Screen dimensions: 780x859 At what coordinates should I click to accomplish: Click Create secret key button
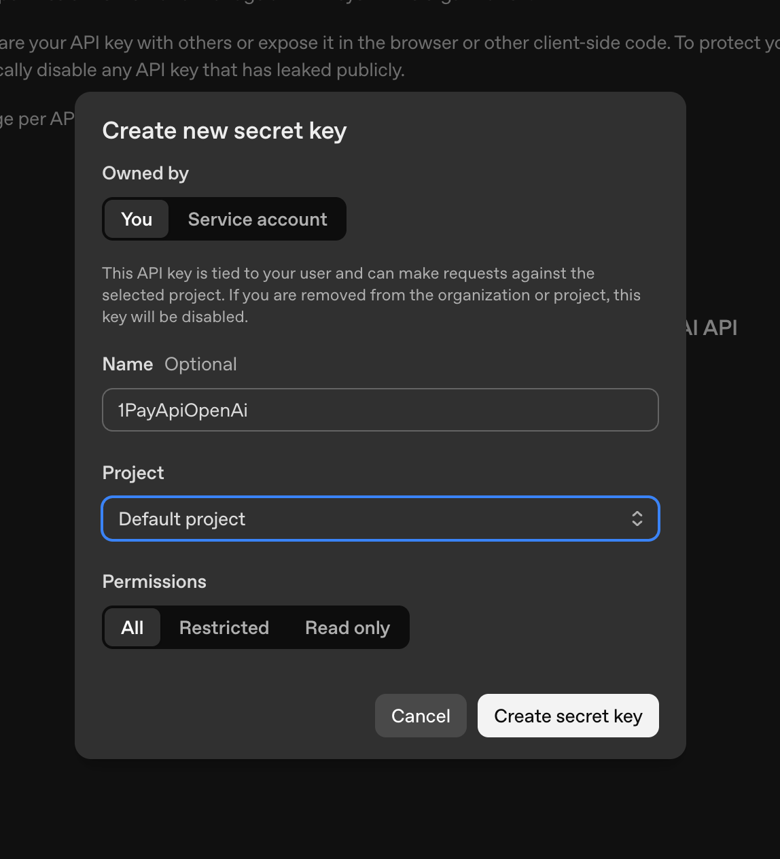568,716
